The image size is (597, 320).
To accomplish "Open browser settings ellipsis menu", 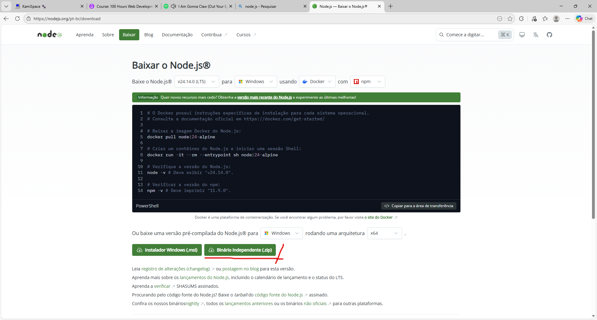I will pos(567,19).
